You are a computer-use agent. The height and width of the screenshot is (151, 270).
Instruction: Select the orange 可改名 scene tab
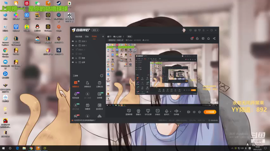pos(94,37)
